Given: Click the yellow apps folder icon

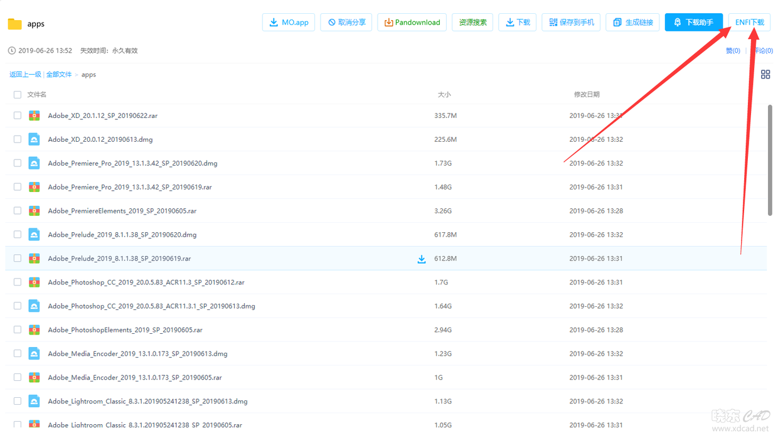Looking at the screenshot, I should click(x=15, y=24).
